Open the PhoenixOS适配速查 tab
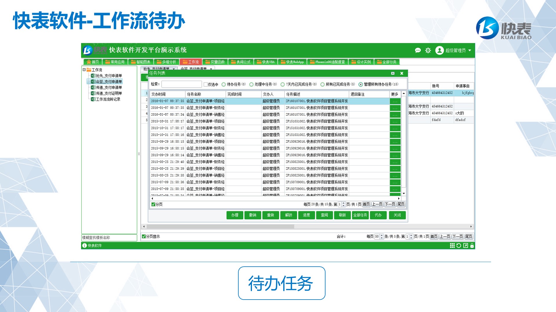The height and width of the screenshot is (312, 556). [x=328, y=62]
